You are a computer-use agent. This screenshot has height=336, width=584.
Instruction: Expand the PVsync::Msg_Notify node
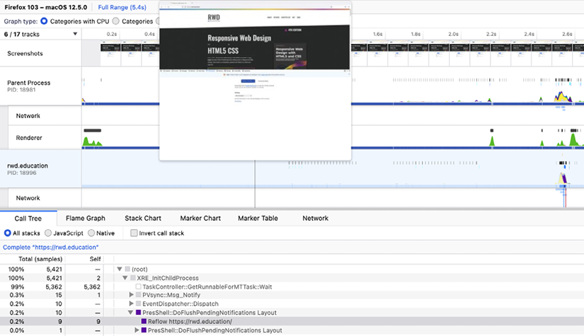click(131, 295)
